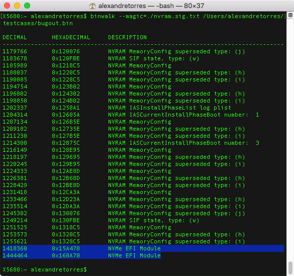Click the hex value 0x126B5E
Image resolution: width=294 pixels, height=276 pixels.
tap(66, 122)
